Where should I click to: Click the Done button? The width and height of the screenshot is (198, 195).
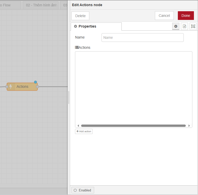[x=186, y=16]
